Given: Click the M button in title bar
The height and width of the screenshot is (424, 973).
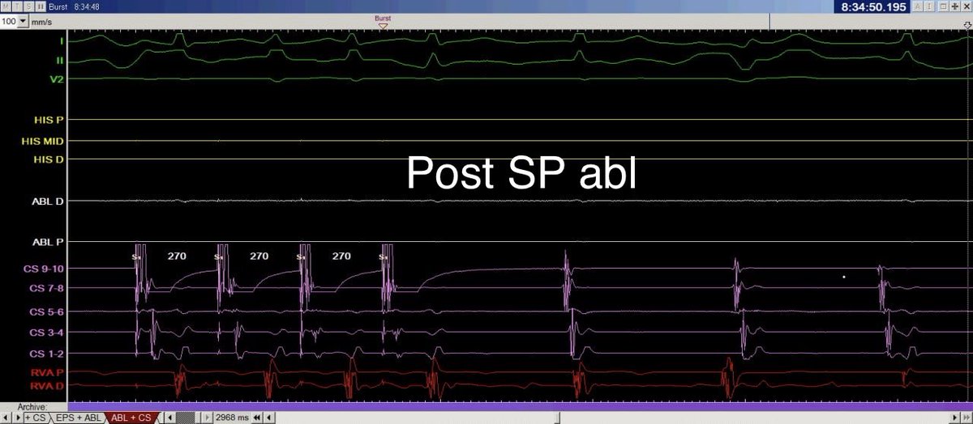Looking at the screenshot, I should coord(6,6).
